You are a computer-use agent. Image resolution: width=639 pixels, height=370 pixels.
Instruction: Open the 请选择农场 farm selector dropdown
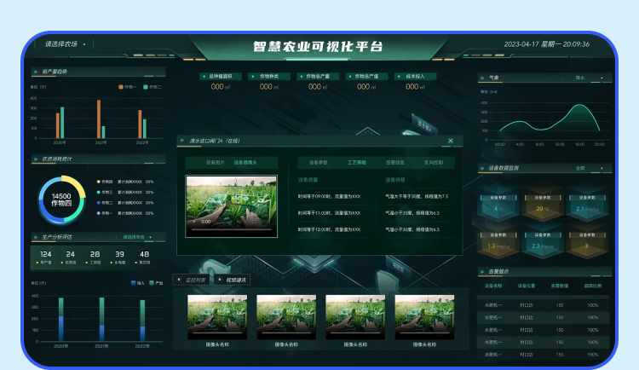pos(66,43)
